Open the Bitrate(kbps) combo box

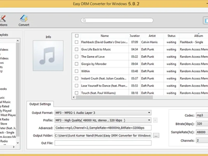coord(202,124)
